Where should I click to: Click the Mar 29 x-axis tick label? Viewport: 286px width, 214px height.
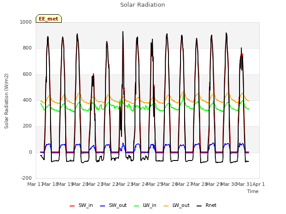click(214, 184)
